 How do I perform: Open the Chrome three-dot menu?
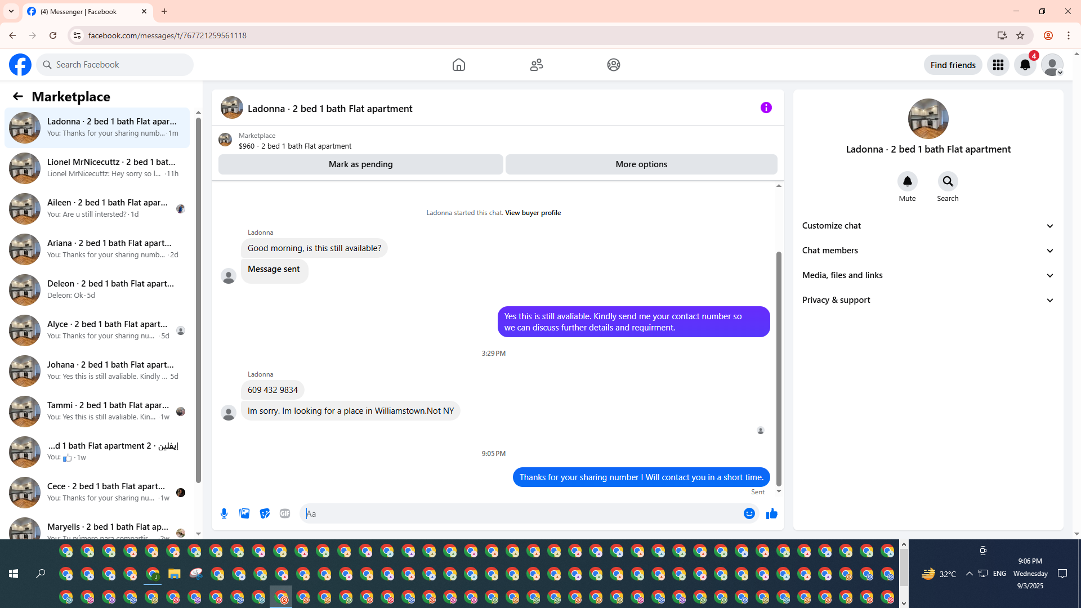click(x=1069, y=35)
